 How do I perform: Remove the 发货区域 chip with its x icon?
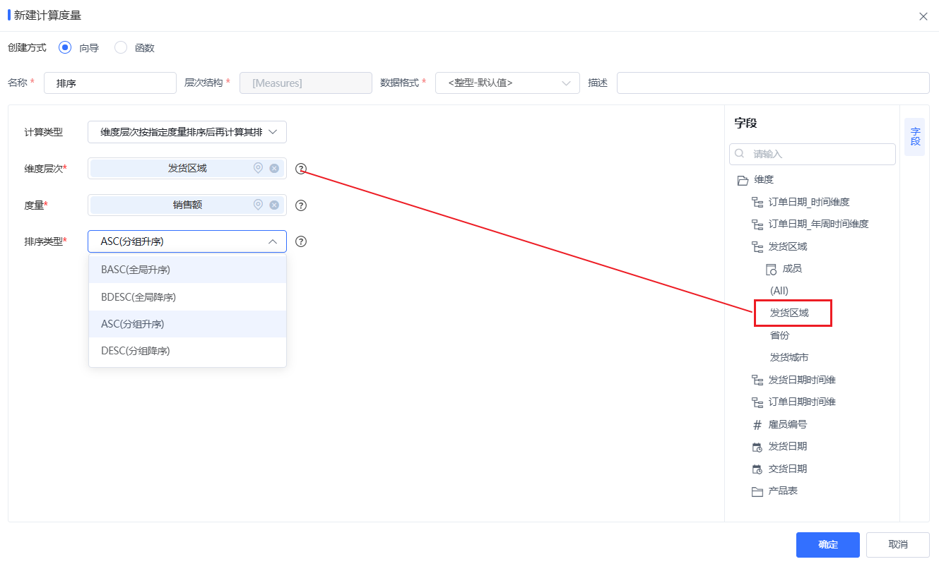pos(274,169)
